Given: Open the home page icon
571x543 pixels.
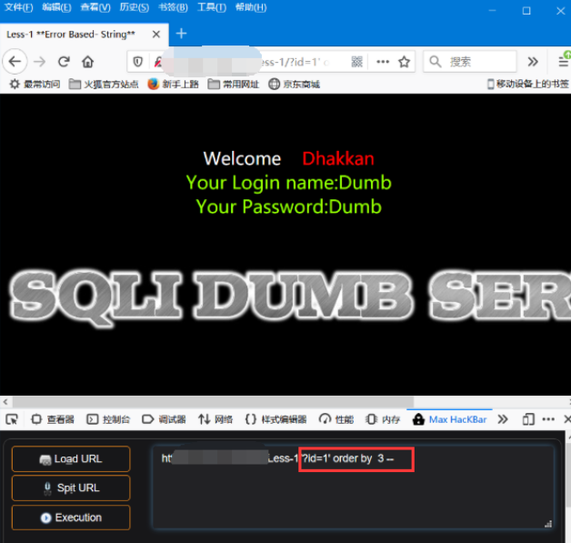Looking at the screenshot, I should 88,62.
